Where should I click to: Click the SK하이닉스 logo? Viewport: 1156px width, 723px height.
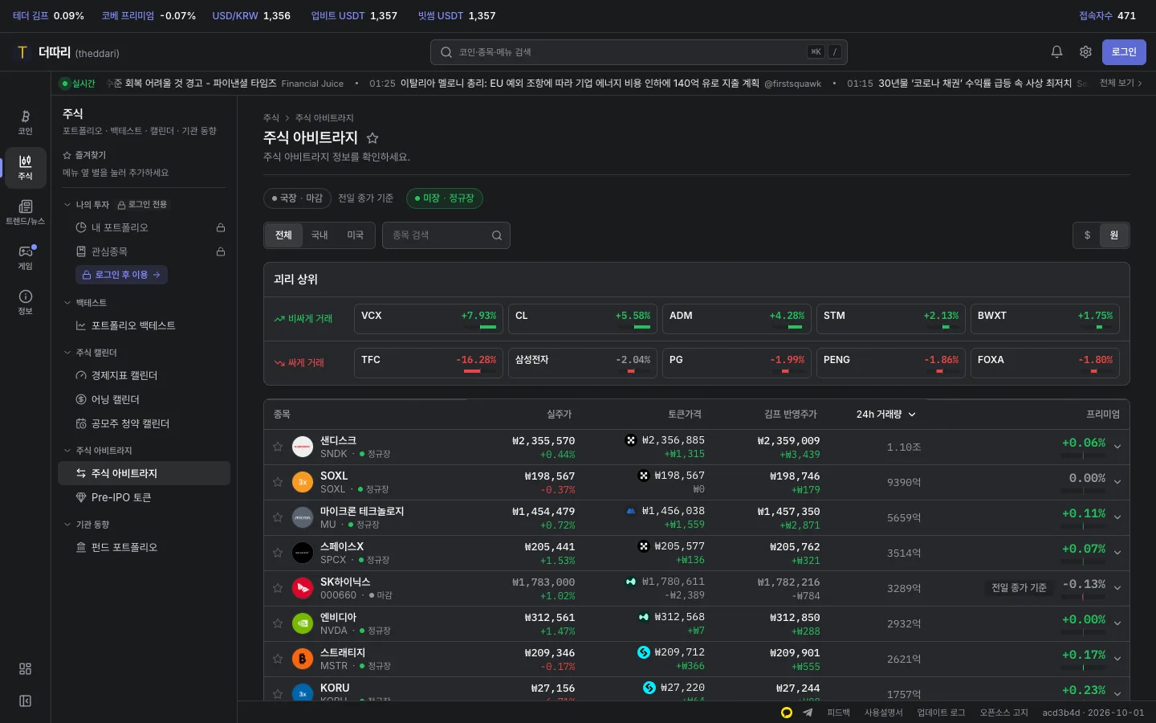(x=303, y=588)
